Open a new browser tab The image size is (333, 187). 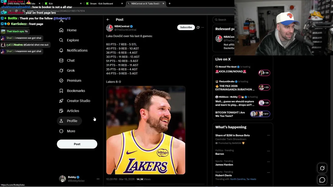tap(170, 4)
